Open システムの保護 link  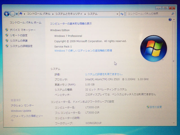(19, 40)
